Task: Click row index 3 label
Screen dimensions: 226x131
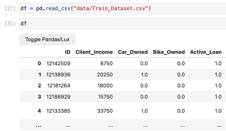Action: pos(40,97)
